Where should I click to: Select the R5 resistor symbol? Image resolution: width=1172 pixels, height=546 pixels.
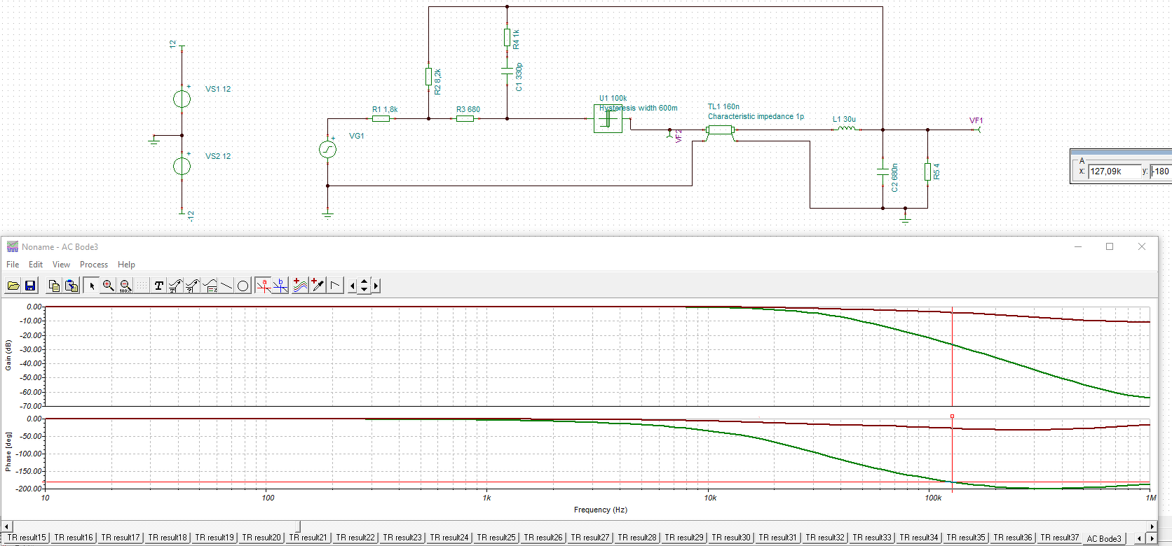click(927, 171)
